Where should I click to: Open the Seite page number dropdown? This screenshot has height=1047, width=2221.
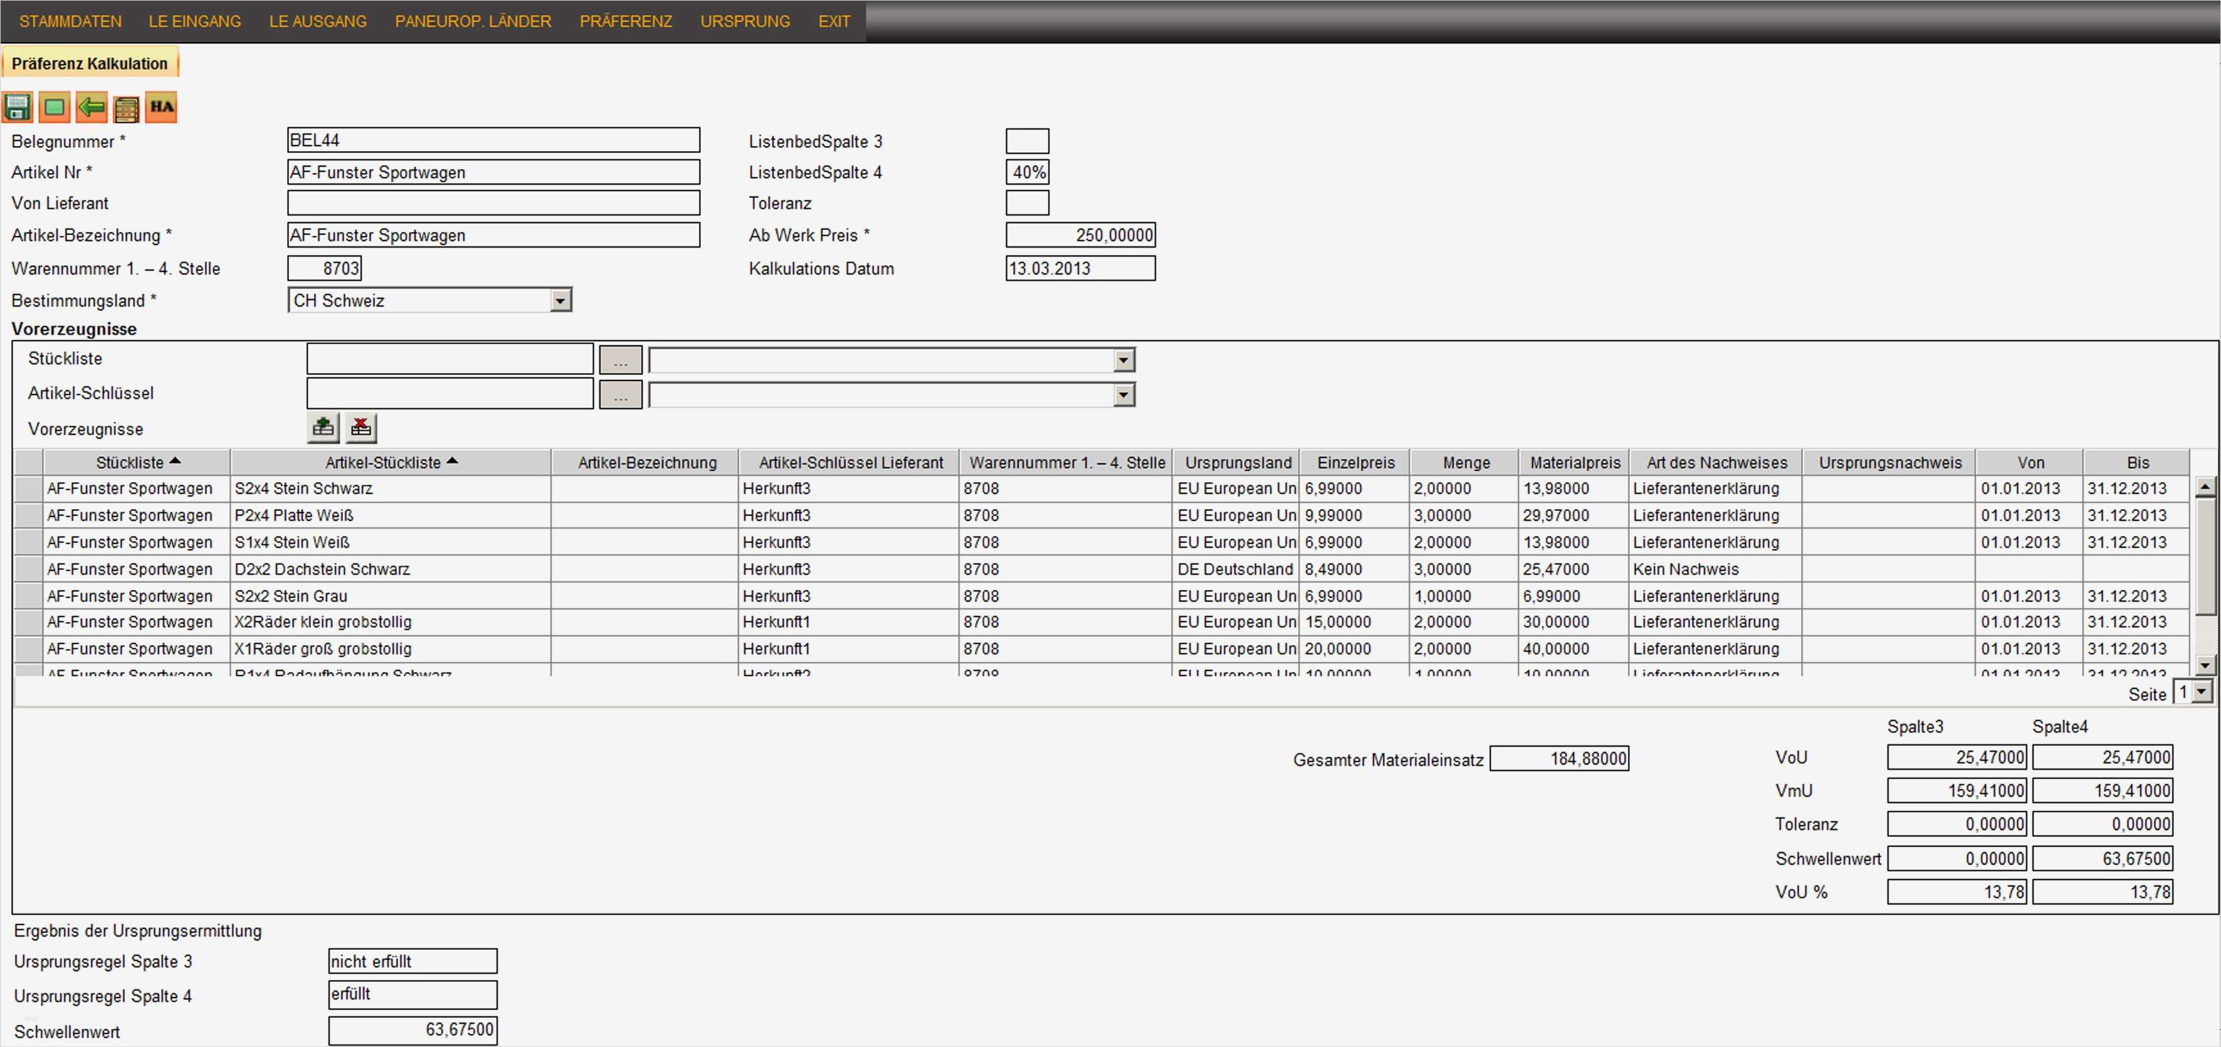pyautogui.click(x=2202, y=693)
